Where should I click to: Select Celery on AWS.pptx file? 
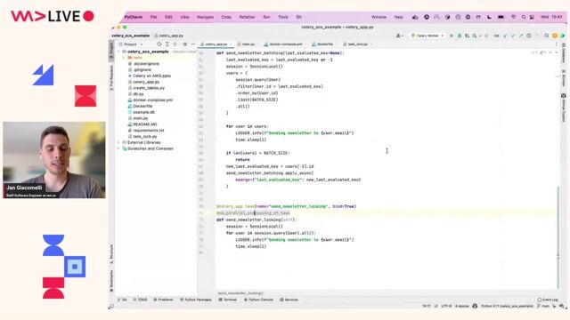click(x=149, y=76)
